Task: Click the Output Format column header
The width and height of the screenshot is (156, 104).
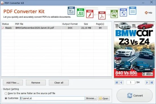Action: click(x=70, y=24)
